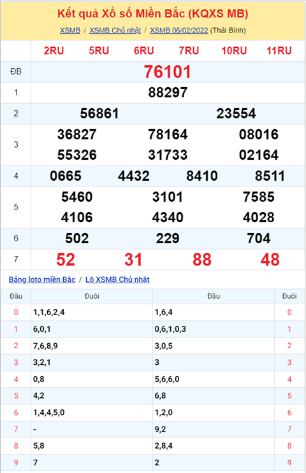This screenshot has height=473, width=306.
Task: Click loto head values 3,0,5
Action: 163,346
